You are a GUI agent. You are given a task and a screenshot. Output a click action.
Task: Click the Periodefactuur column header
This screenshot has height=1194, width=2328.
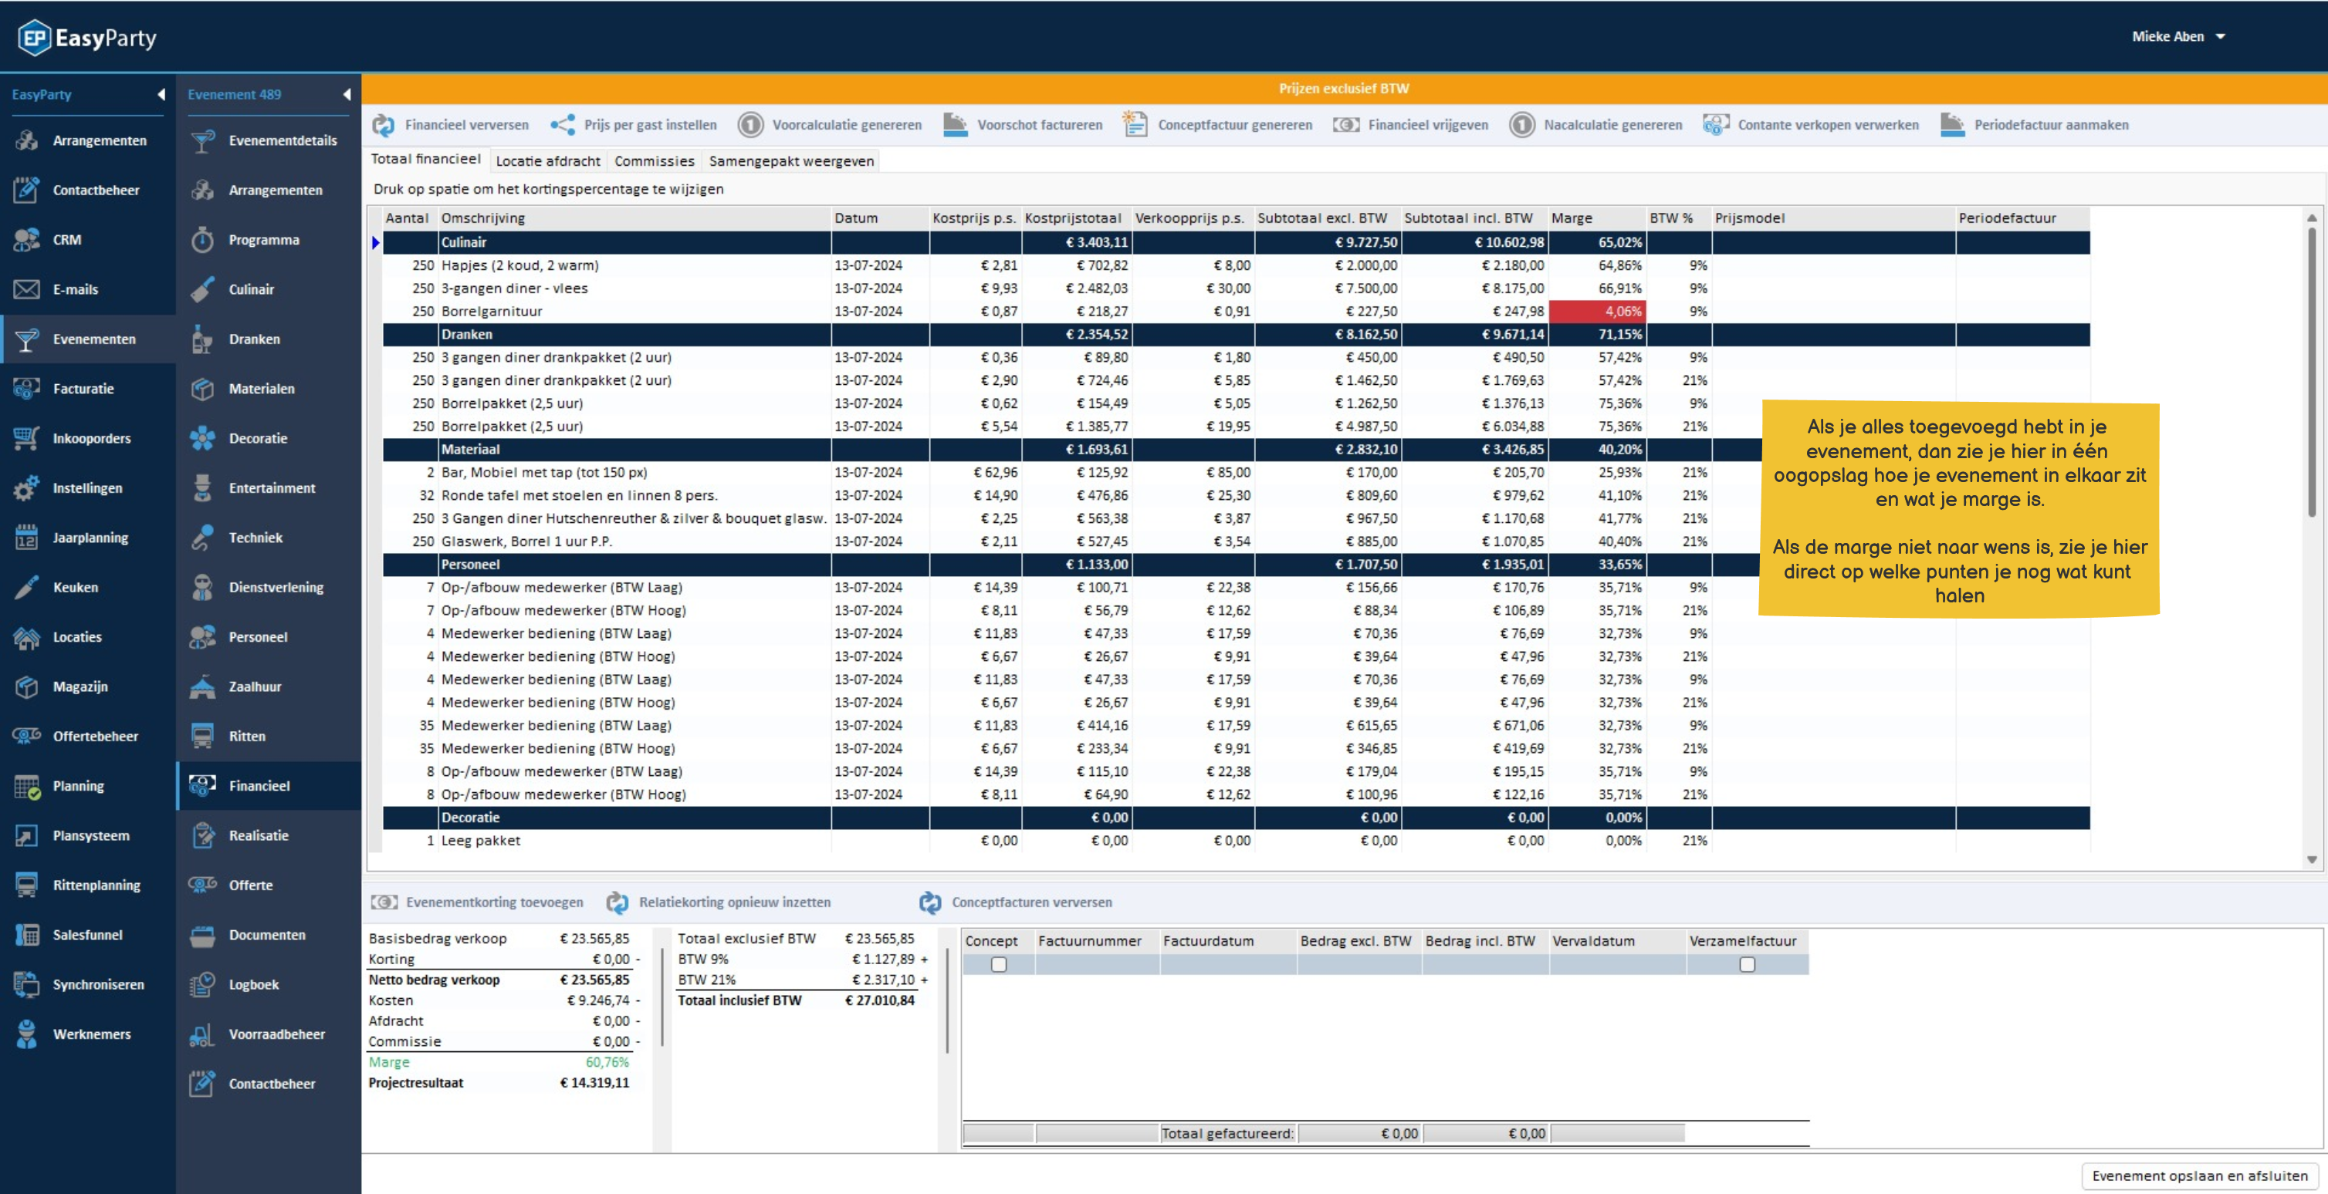coord(2022,218)
